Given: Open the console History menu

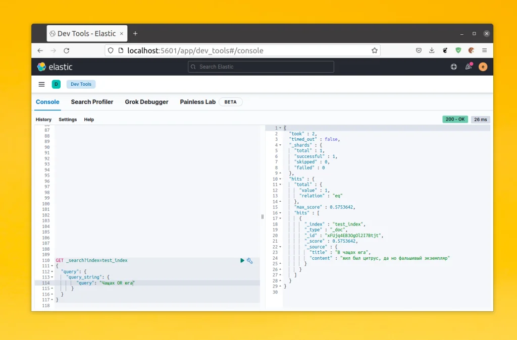Looking at the screenshot, I should click(x=43, y=120).
